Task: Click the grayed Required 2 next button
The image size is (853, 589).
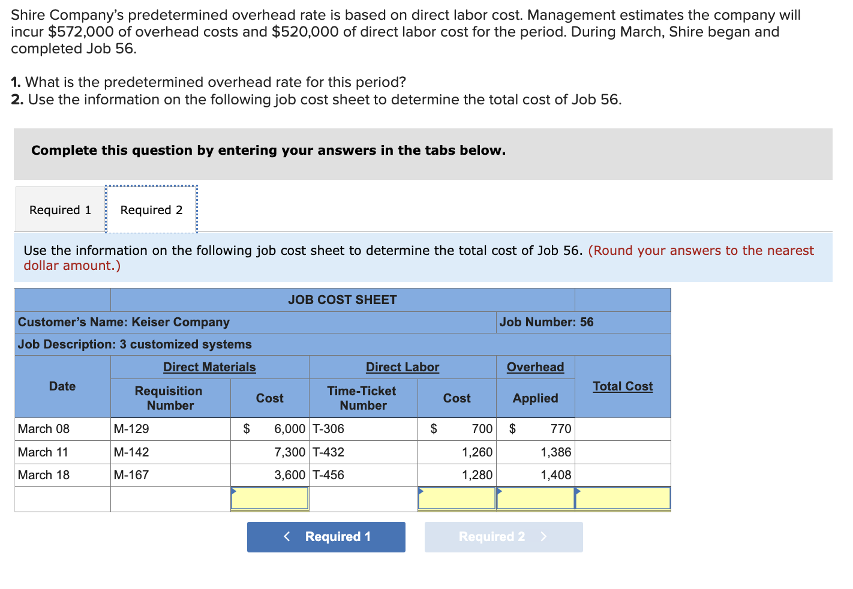Action: [504, 537]
